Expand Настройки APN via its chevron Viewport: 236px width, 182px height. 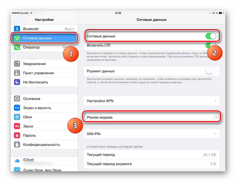[215, 101]
